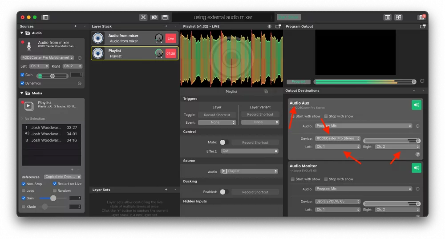Screen dimensions: 445x239
Task: Toggle the sources sidebar icon in toolbar
Action: click(45, 17)
